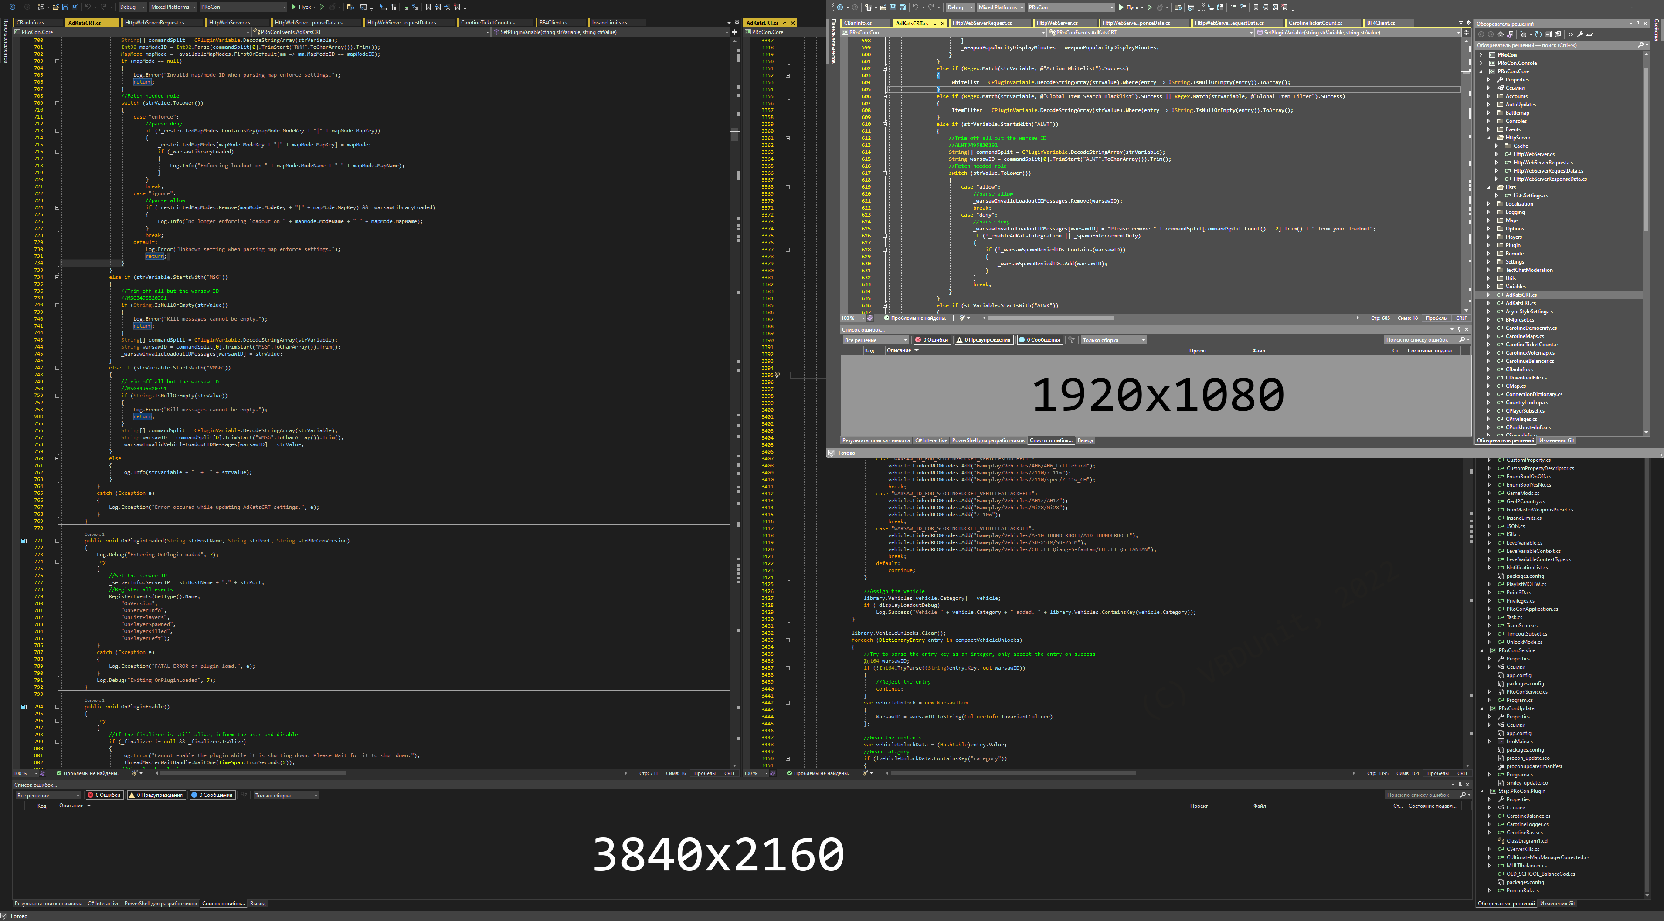
Task: Click cleanup broom icon in gray window editor footer
Action: [962, 318]
